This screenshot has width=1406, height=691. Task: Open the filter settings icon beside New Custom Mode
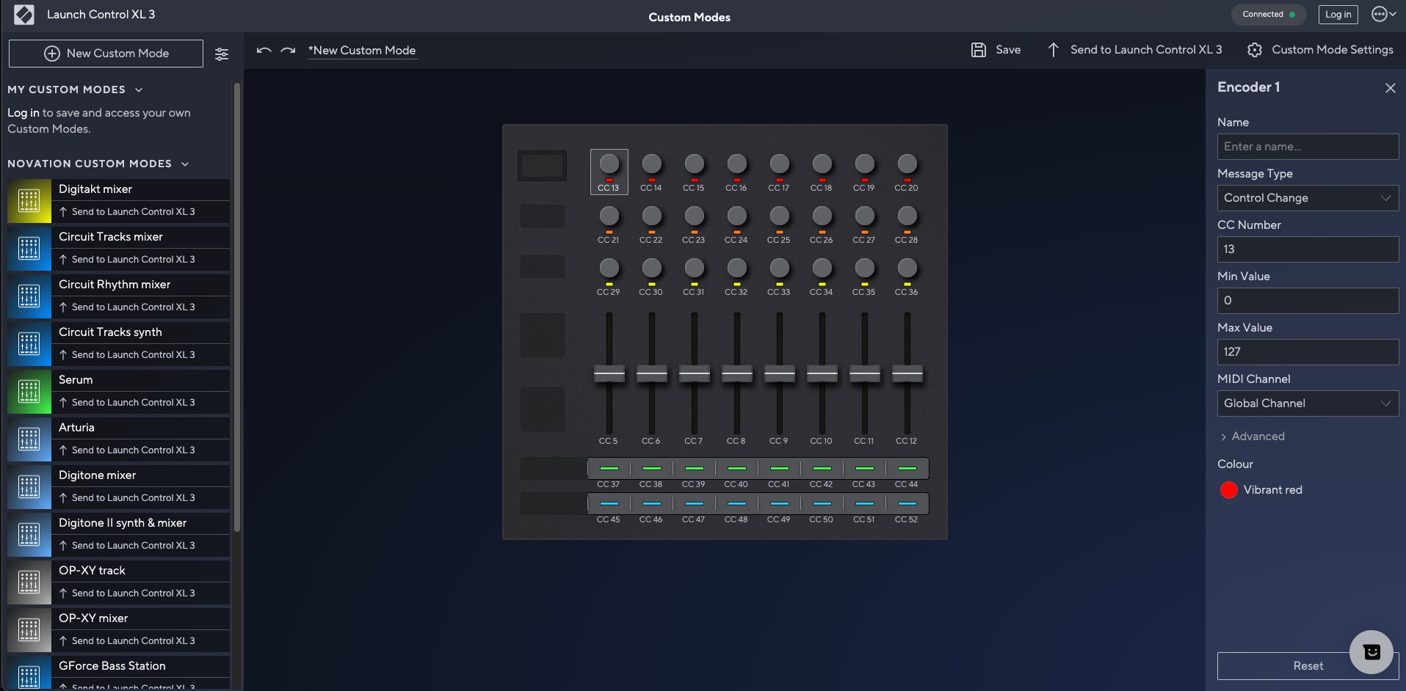(x=221, y=54)
